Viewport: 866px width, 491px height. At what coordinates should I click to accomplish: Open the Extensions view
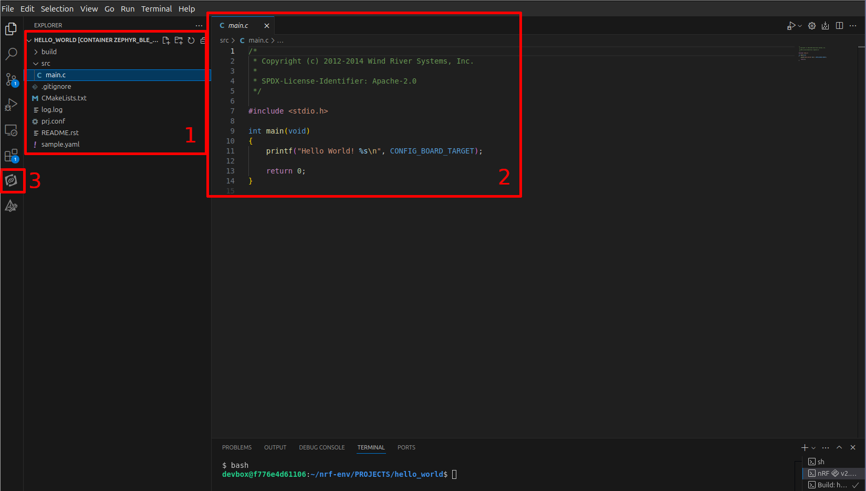pos(11,156)
